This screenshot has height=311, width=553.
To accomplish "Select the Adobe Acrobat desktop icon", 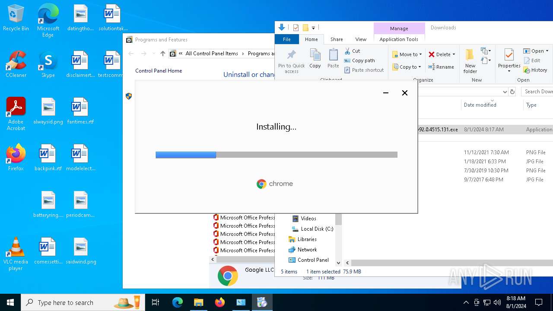I will pos(16,114).
